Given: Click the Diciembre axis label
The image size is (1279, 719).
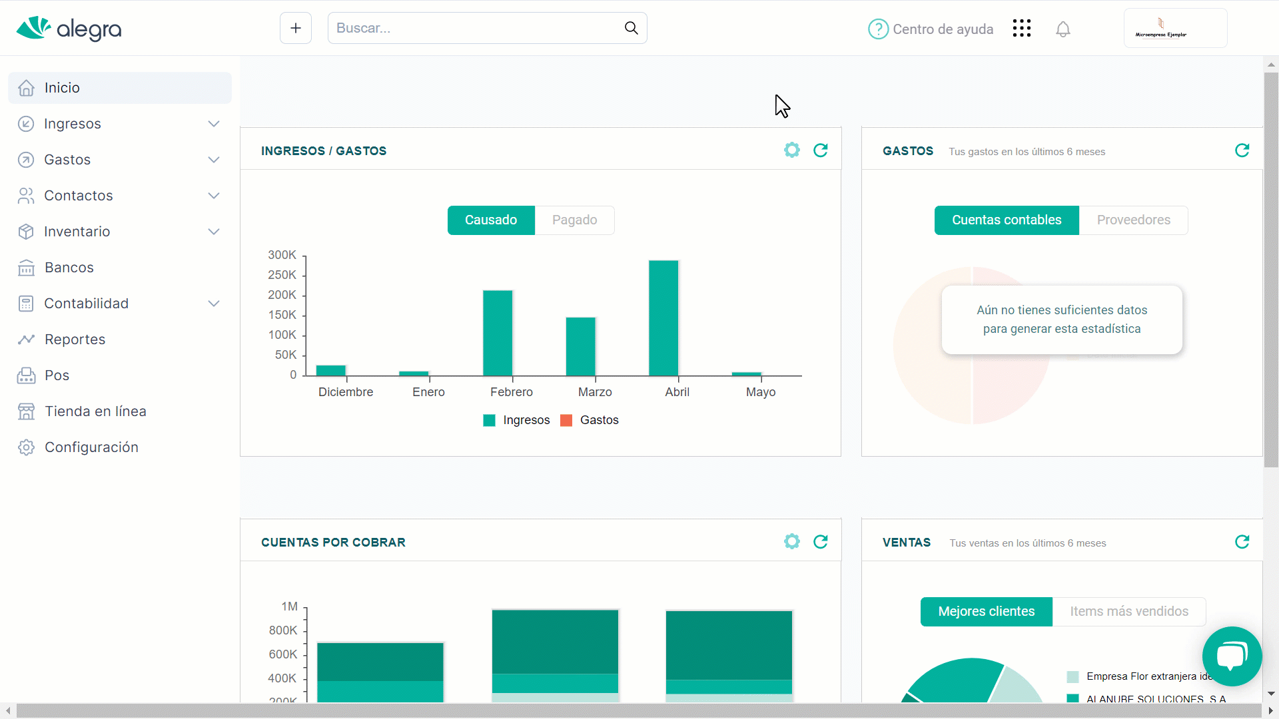Looking at the screenshot, I should pyautogui.click(x=346, y=392).
